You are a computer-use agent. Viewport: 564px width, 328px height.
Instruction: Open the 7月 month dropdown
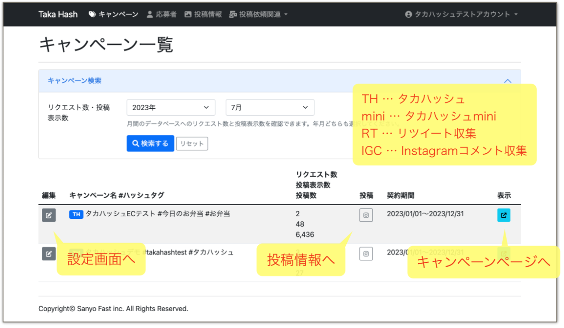pos(270,107)
